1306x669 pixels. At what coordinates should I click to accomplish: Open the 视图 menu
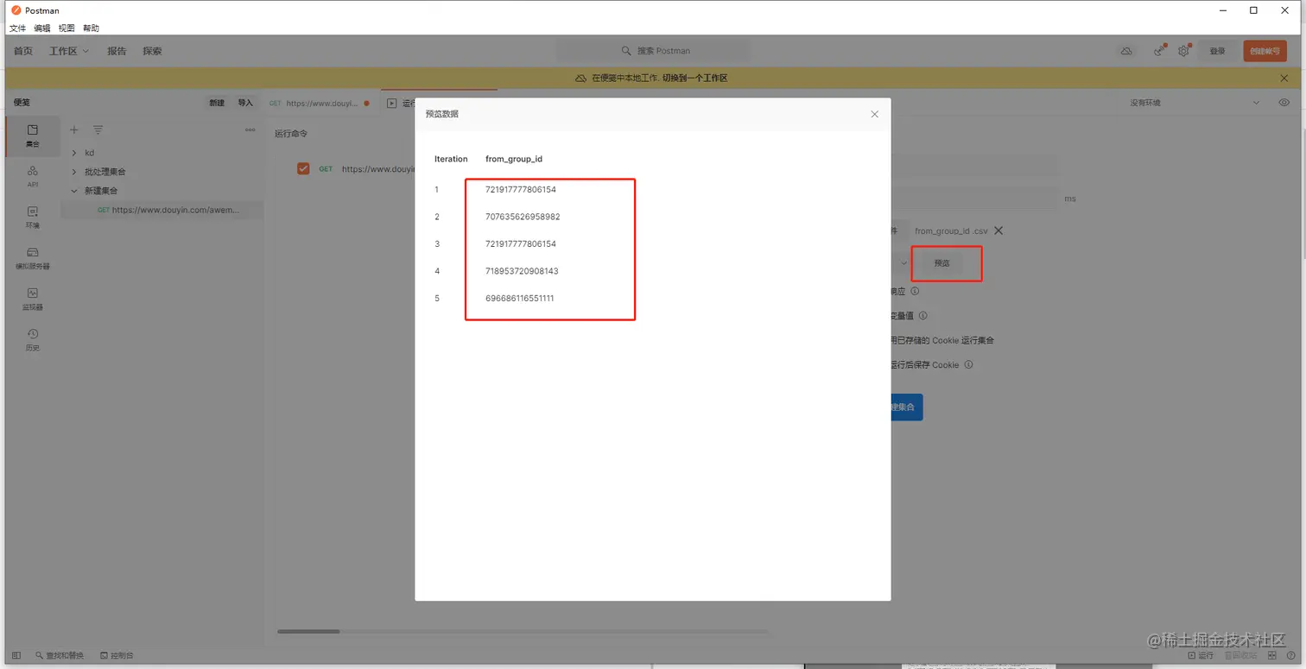pos(67,28)
